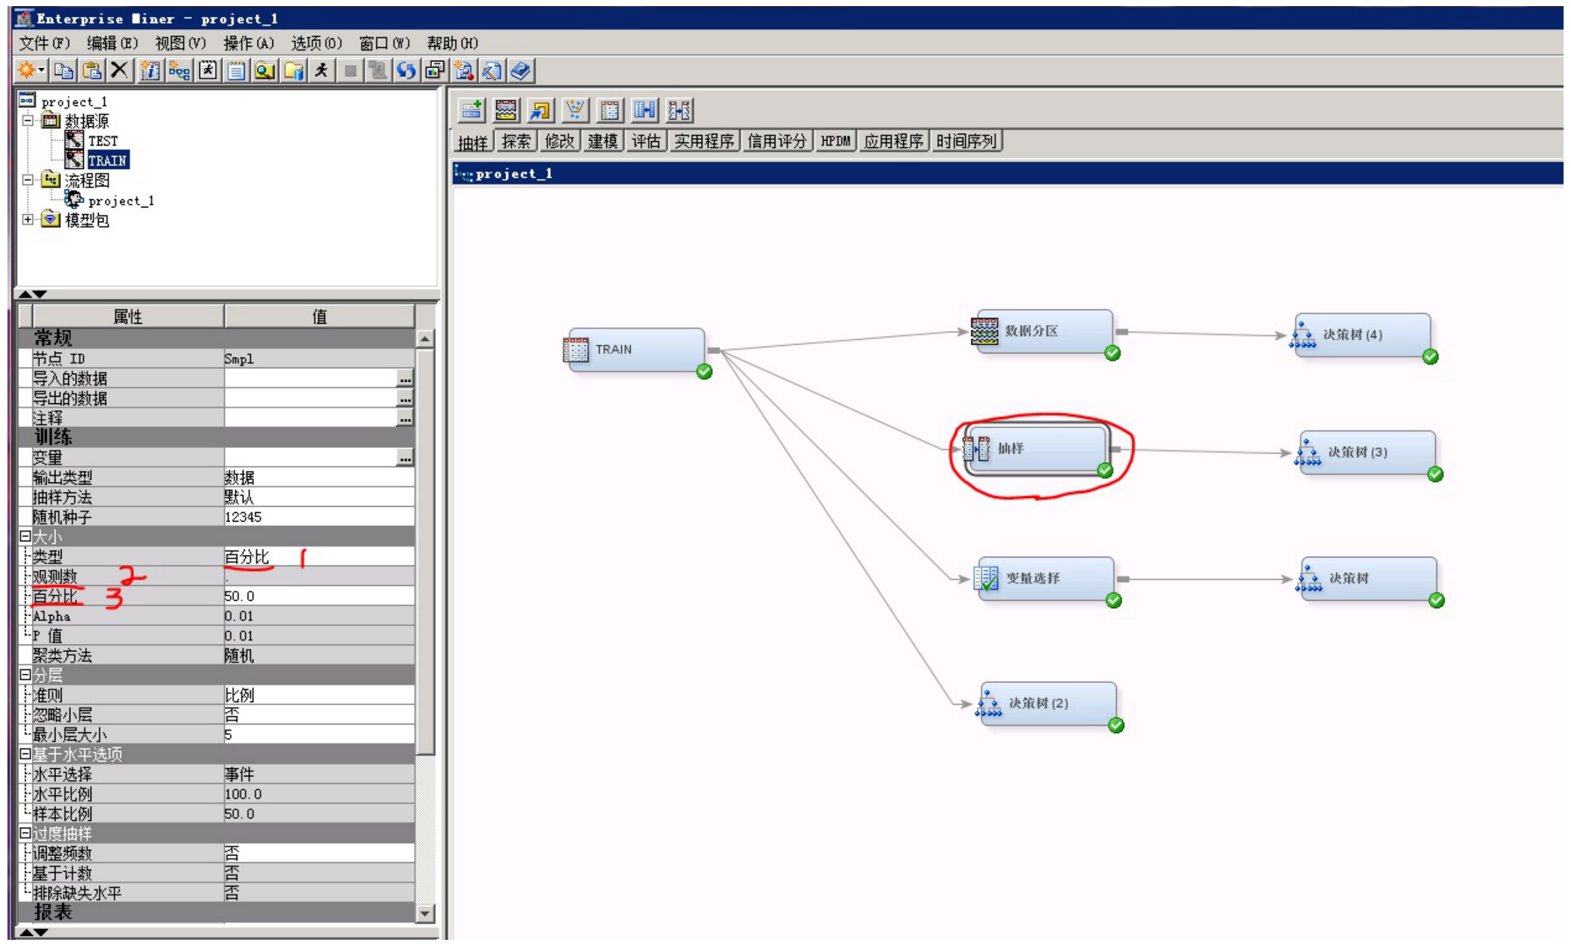Expand the 模型包 tree folder

[28, 220]
